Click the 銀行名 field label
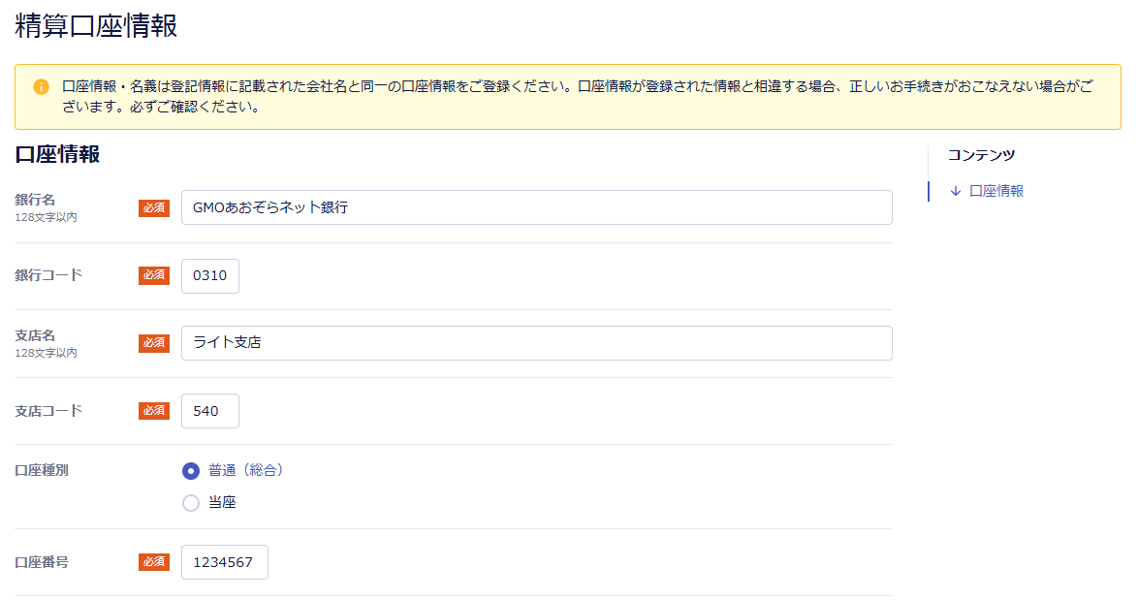This screenshot has height=600, width=1138. coord(35,200)
